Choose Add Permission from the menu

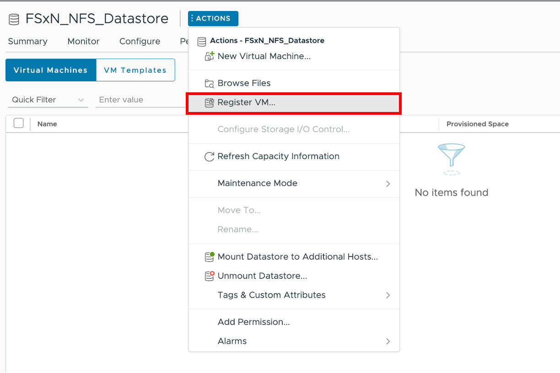coord(253,322)
